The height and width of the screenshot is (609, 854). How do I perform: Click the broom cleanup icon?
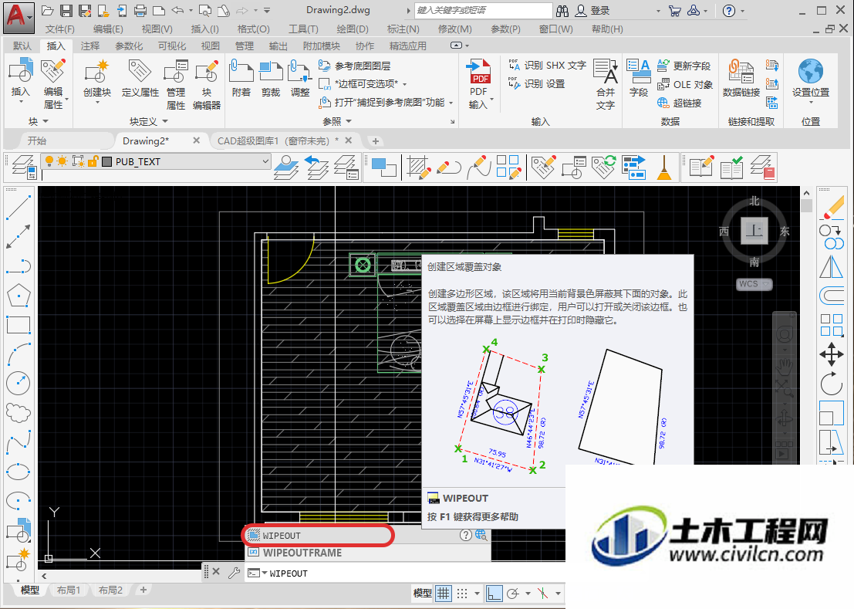tap(664, 167)
